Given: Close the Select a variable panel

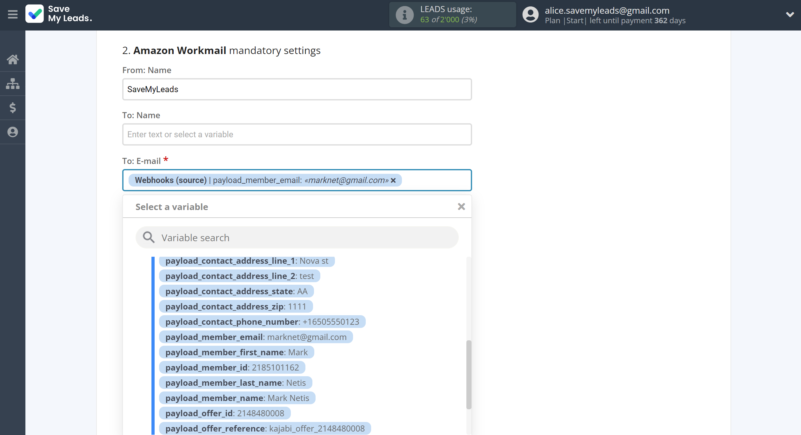Looking at the screenshot, I should [x=461, y=207].
